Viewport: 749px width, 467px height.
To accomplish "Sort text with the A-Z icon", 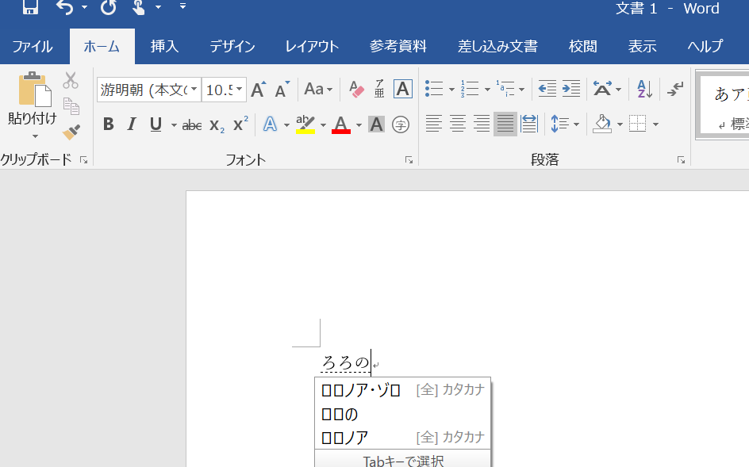I will coord(645,88).
